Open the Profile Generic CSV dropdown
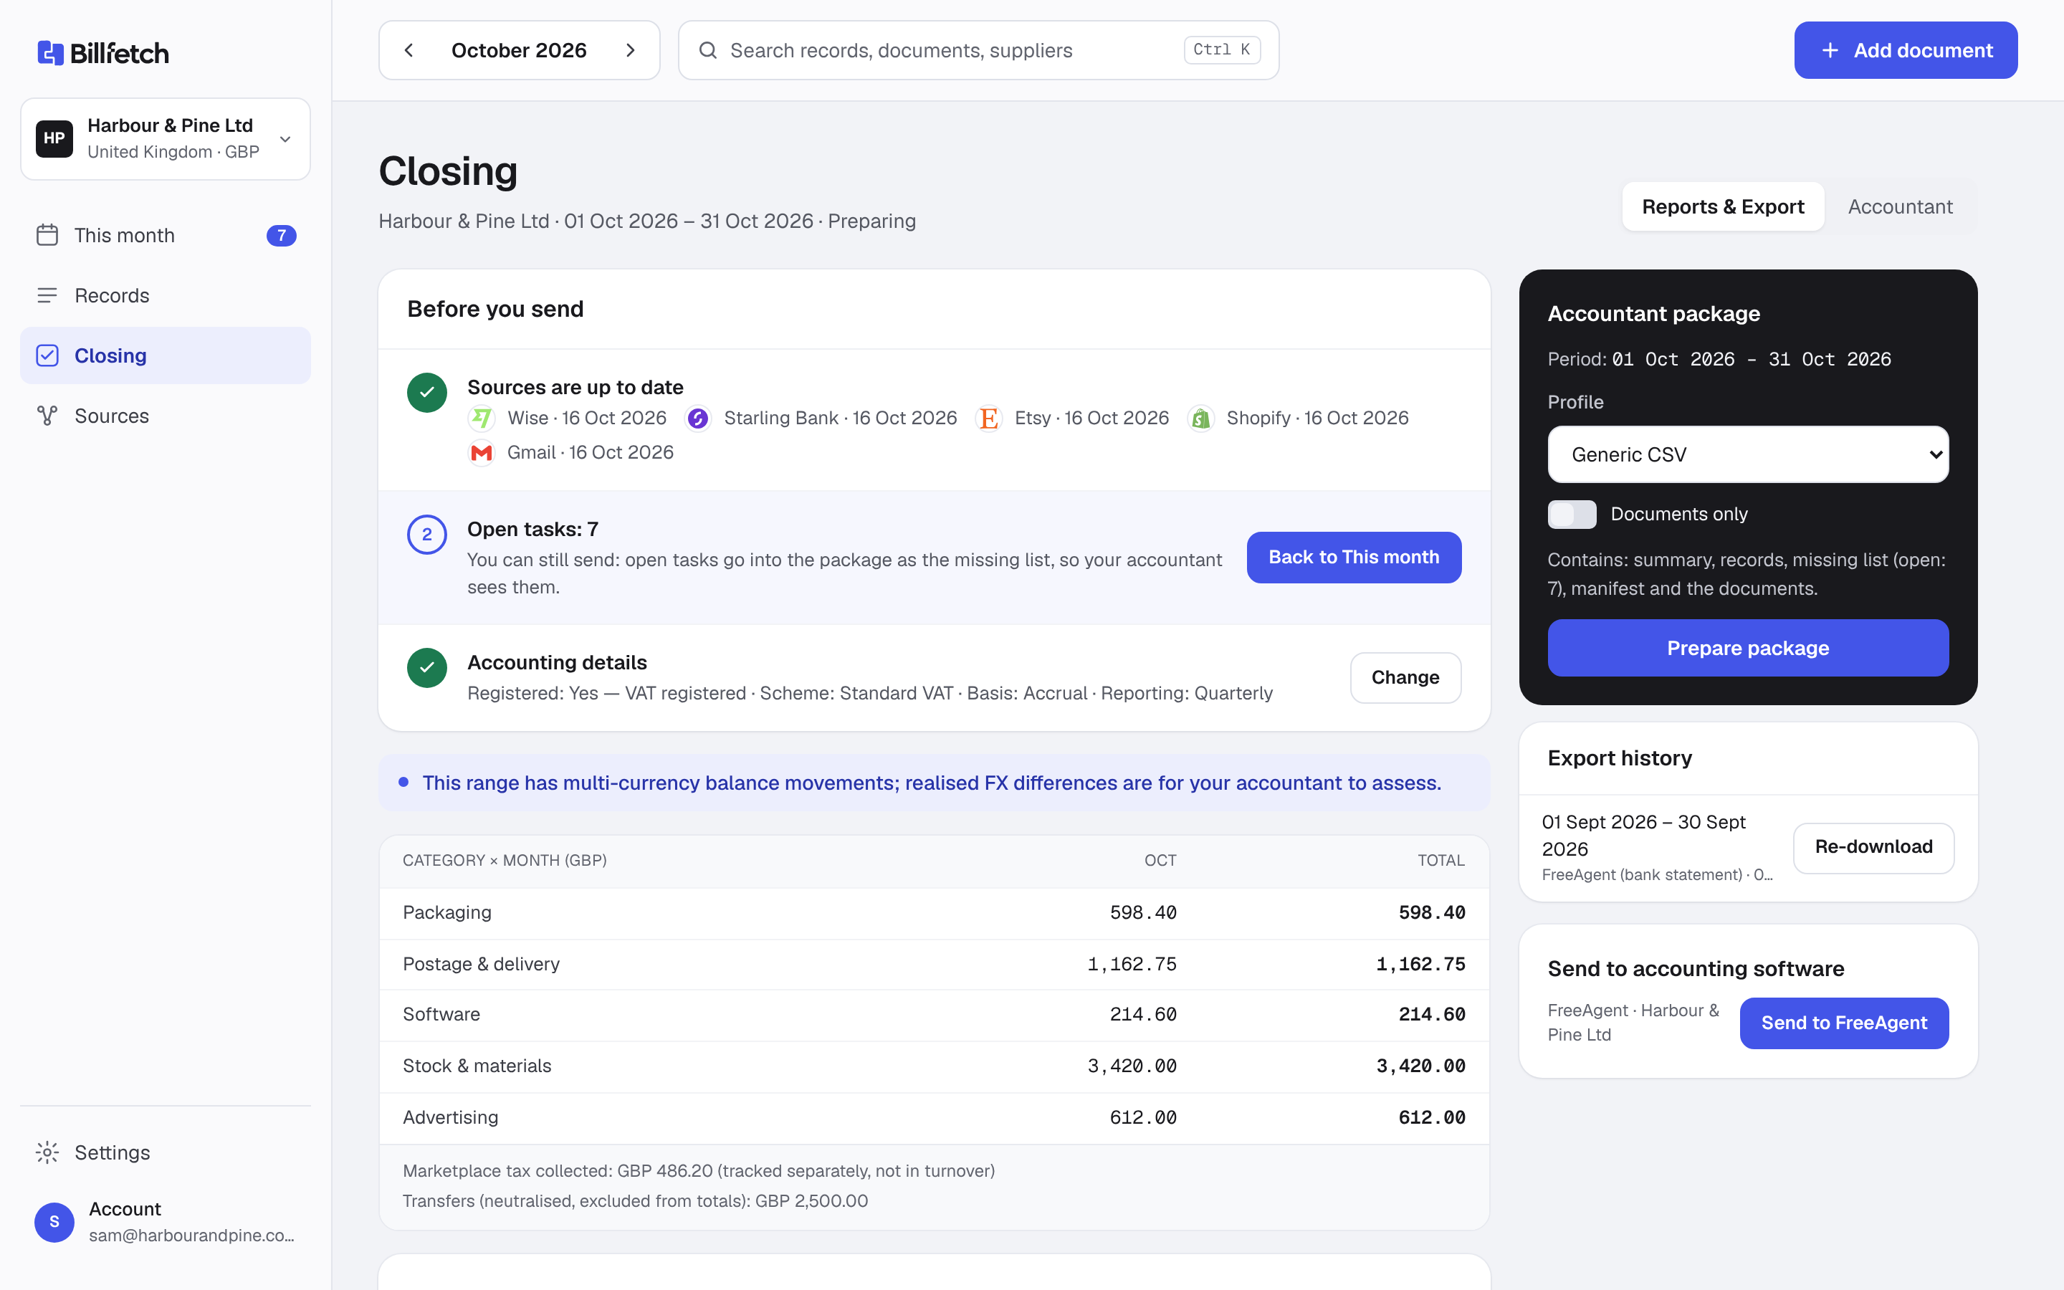This screenshot has width=2064, height=1290. pyautogui.click(x=1747, y=455)
